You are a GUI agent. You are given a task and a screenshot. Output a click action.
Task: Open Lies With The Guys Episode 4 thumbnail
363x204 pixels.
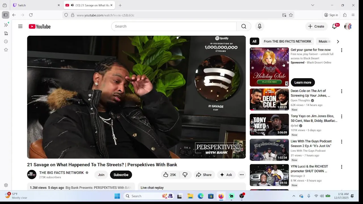coord(269,150)
